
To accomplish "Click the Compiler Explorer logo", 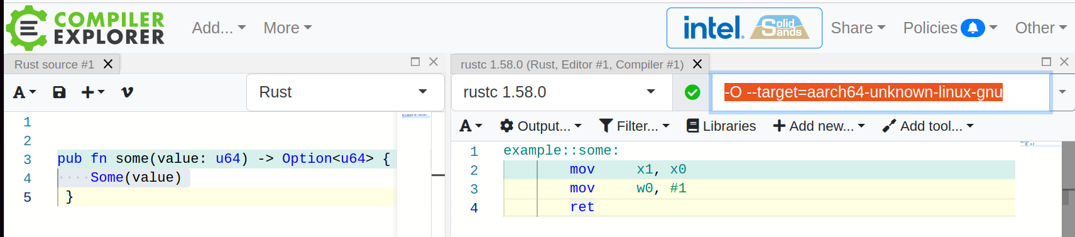I will coord(85,28).
